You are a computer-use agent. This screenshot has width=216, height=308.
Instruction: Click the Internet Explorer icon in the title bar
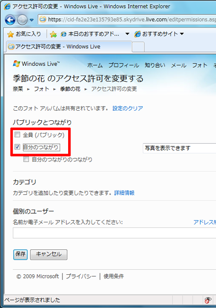coord(7,7)
